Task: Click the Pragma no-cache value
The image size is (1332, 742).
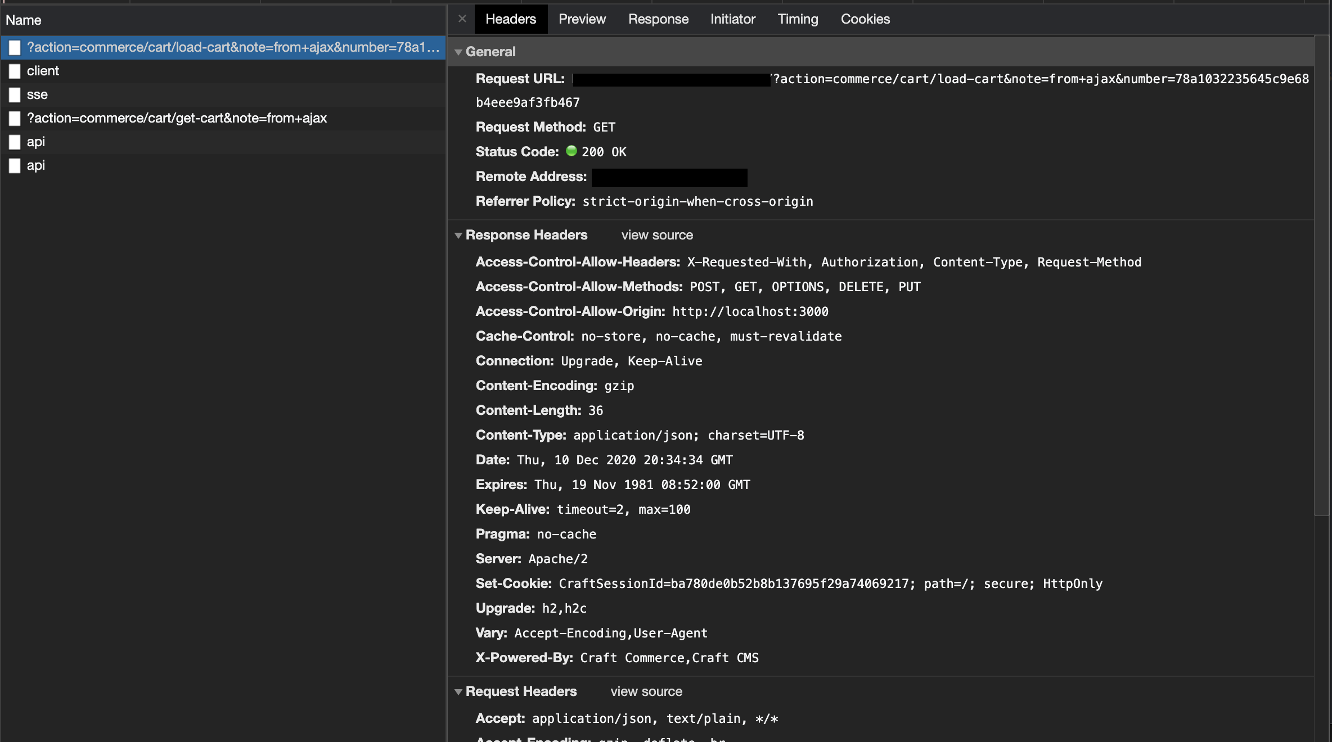Action: click(567, 534)
